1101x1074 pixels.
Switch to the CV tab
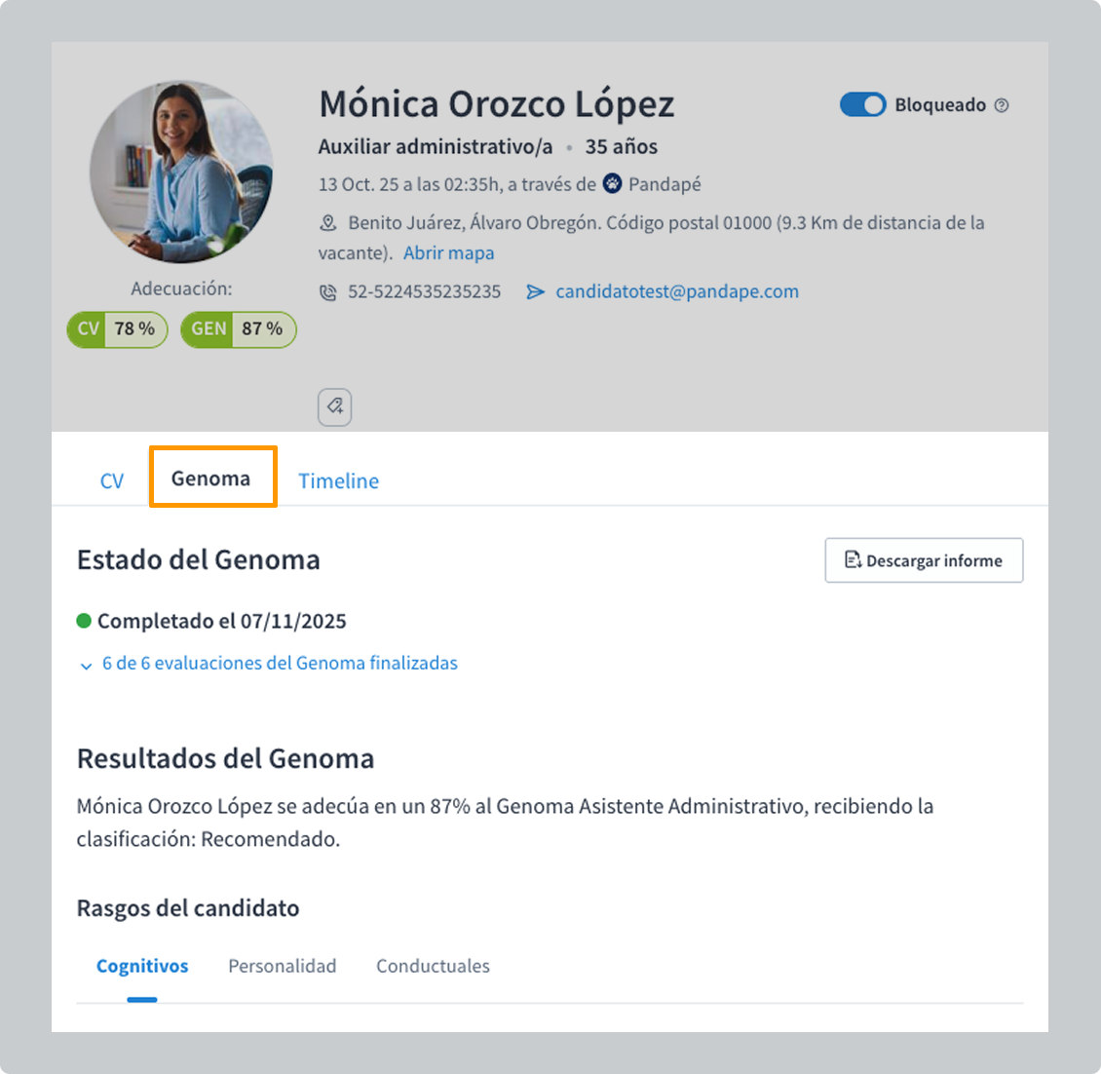(x=112, y=481)
